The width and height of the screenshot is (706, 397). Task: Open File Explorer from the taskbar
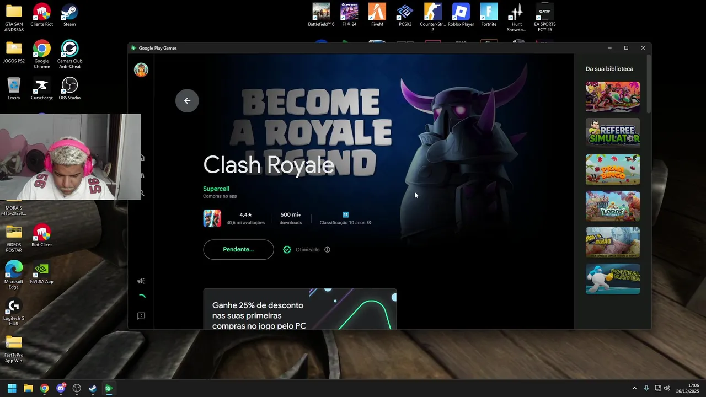[x=28, y=388]
